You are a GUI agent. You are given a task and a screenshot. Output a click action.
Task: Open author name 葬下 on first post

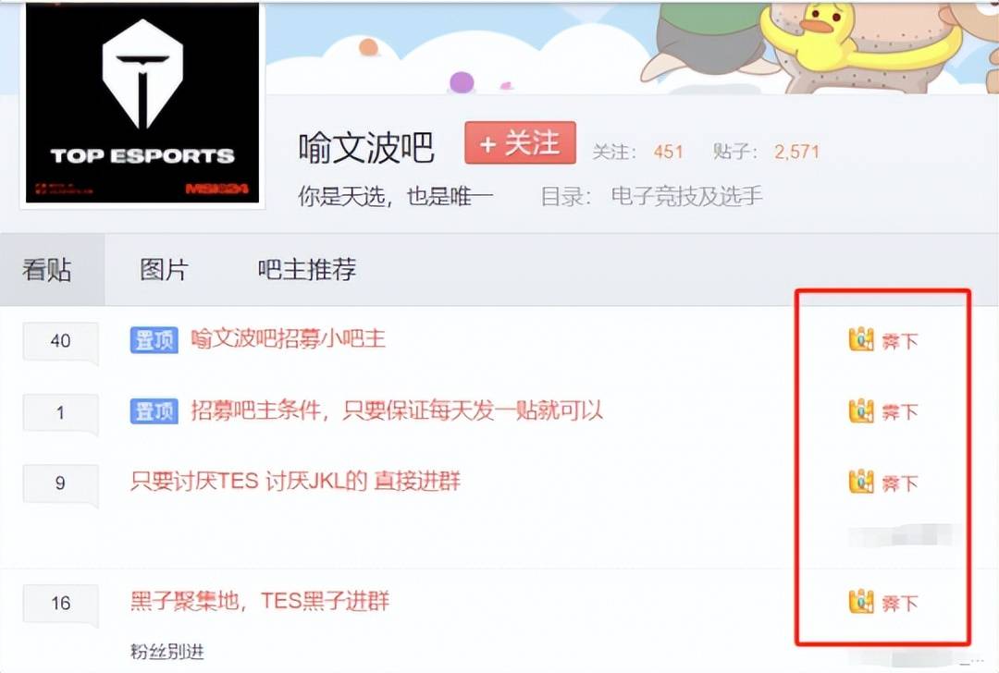(x=900, y=341)
